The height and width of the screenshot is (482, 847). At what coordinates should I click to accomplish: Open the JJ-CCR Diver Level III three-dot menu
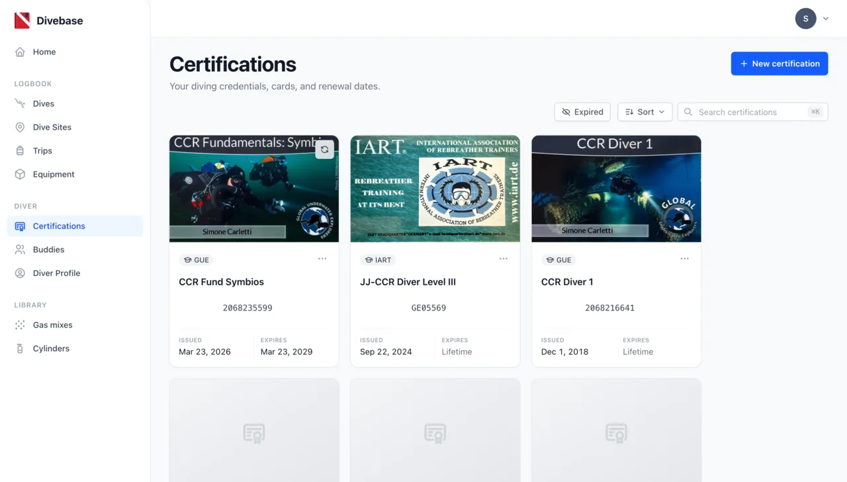click(504, 259)
